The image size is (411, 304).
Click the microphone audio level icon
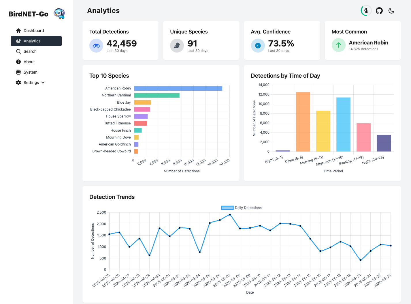click(366, 11)
